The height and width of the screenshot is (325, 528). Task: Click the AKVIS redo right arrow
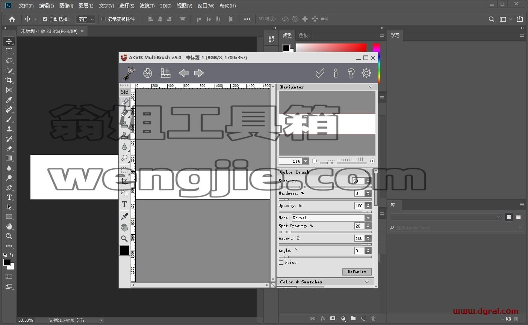click(x=199, y=73)
